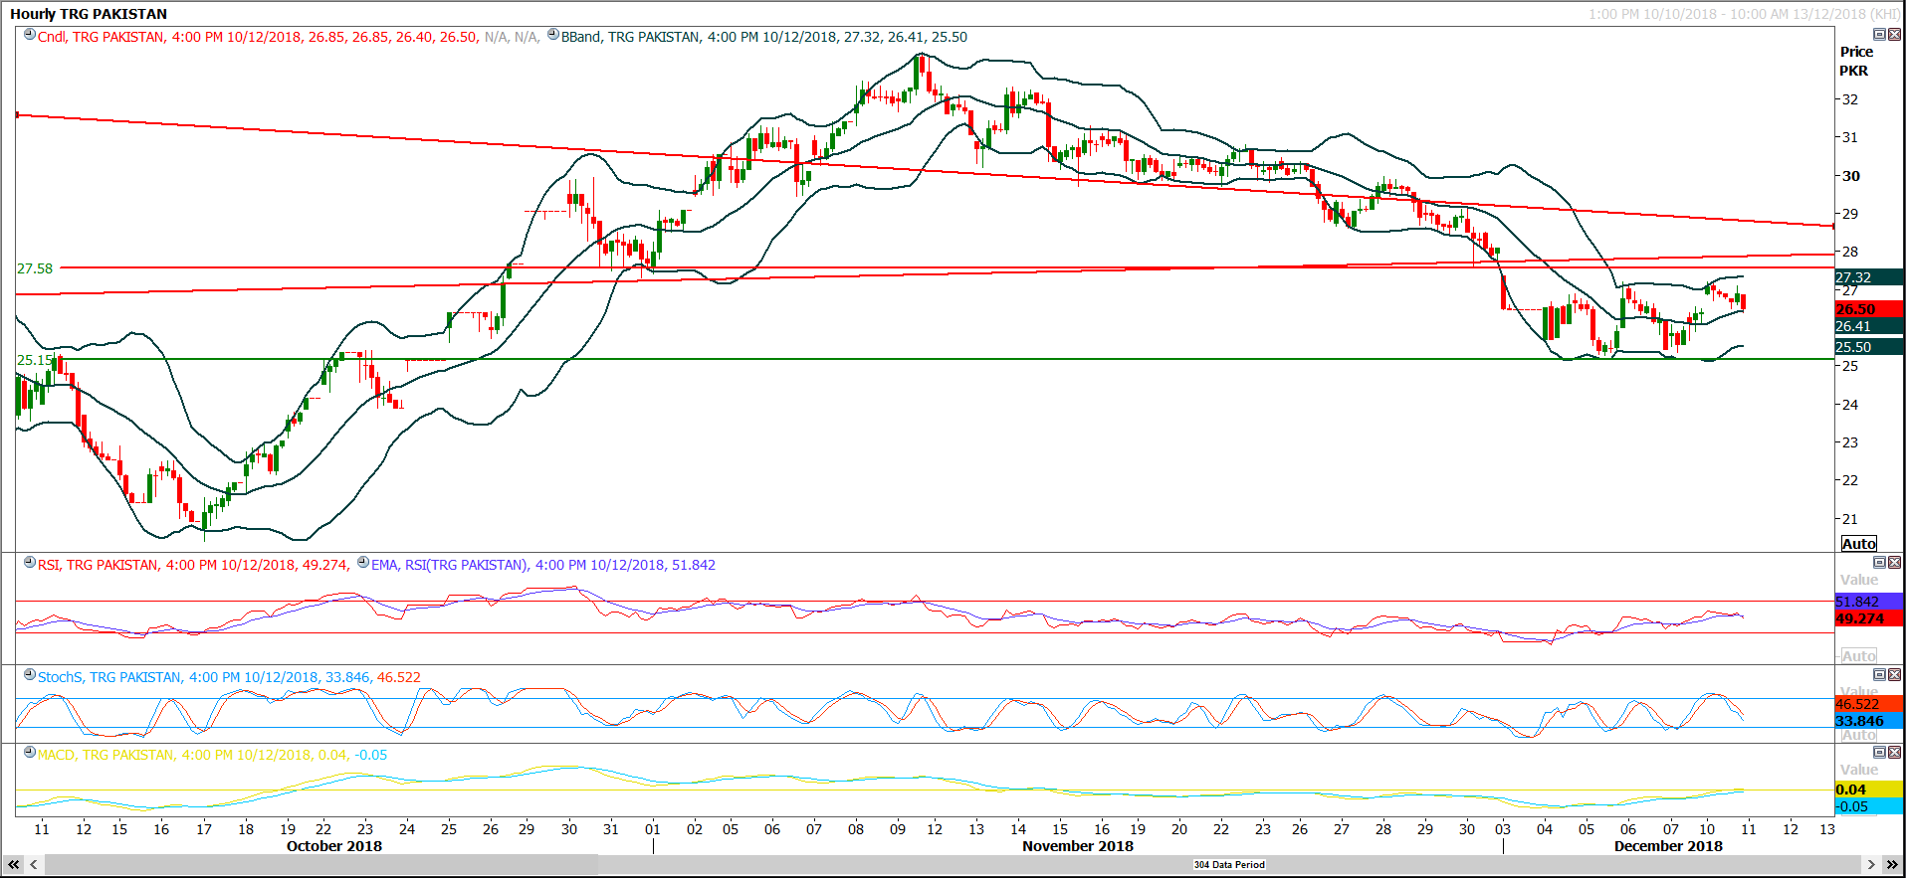The width and height of the screenshot is (1906, 878).
Task: Click the Cndl series icon in price legend
Action: (x=30, y=36)
